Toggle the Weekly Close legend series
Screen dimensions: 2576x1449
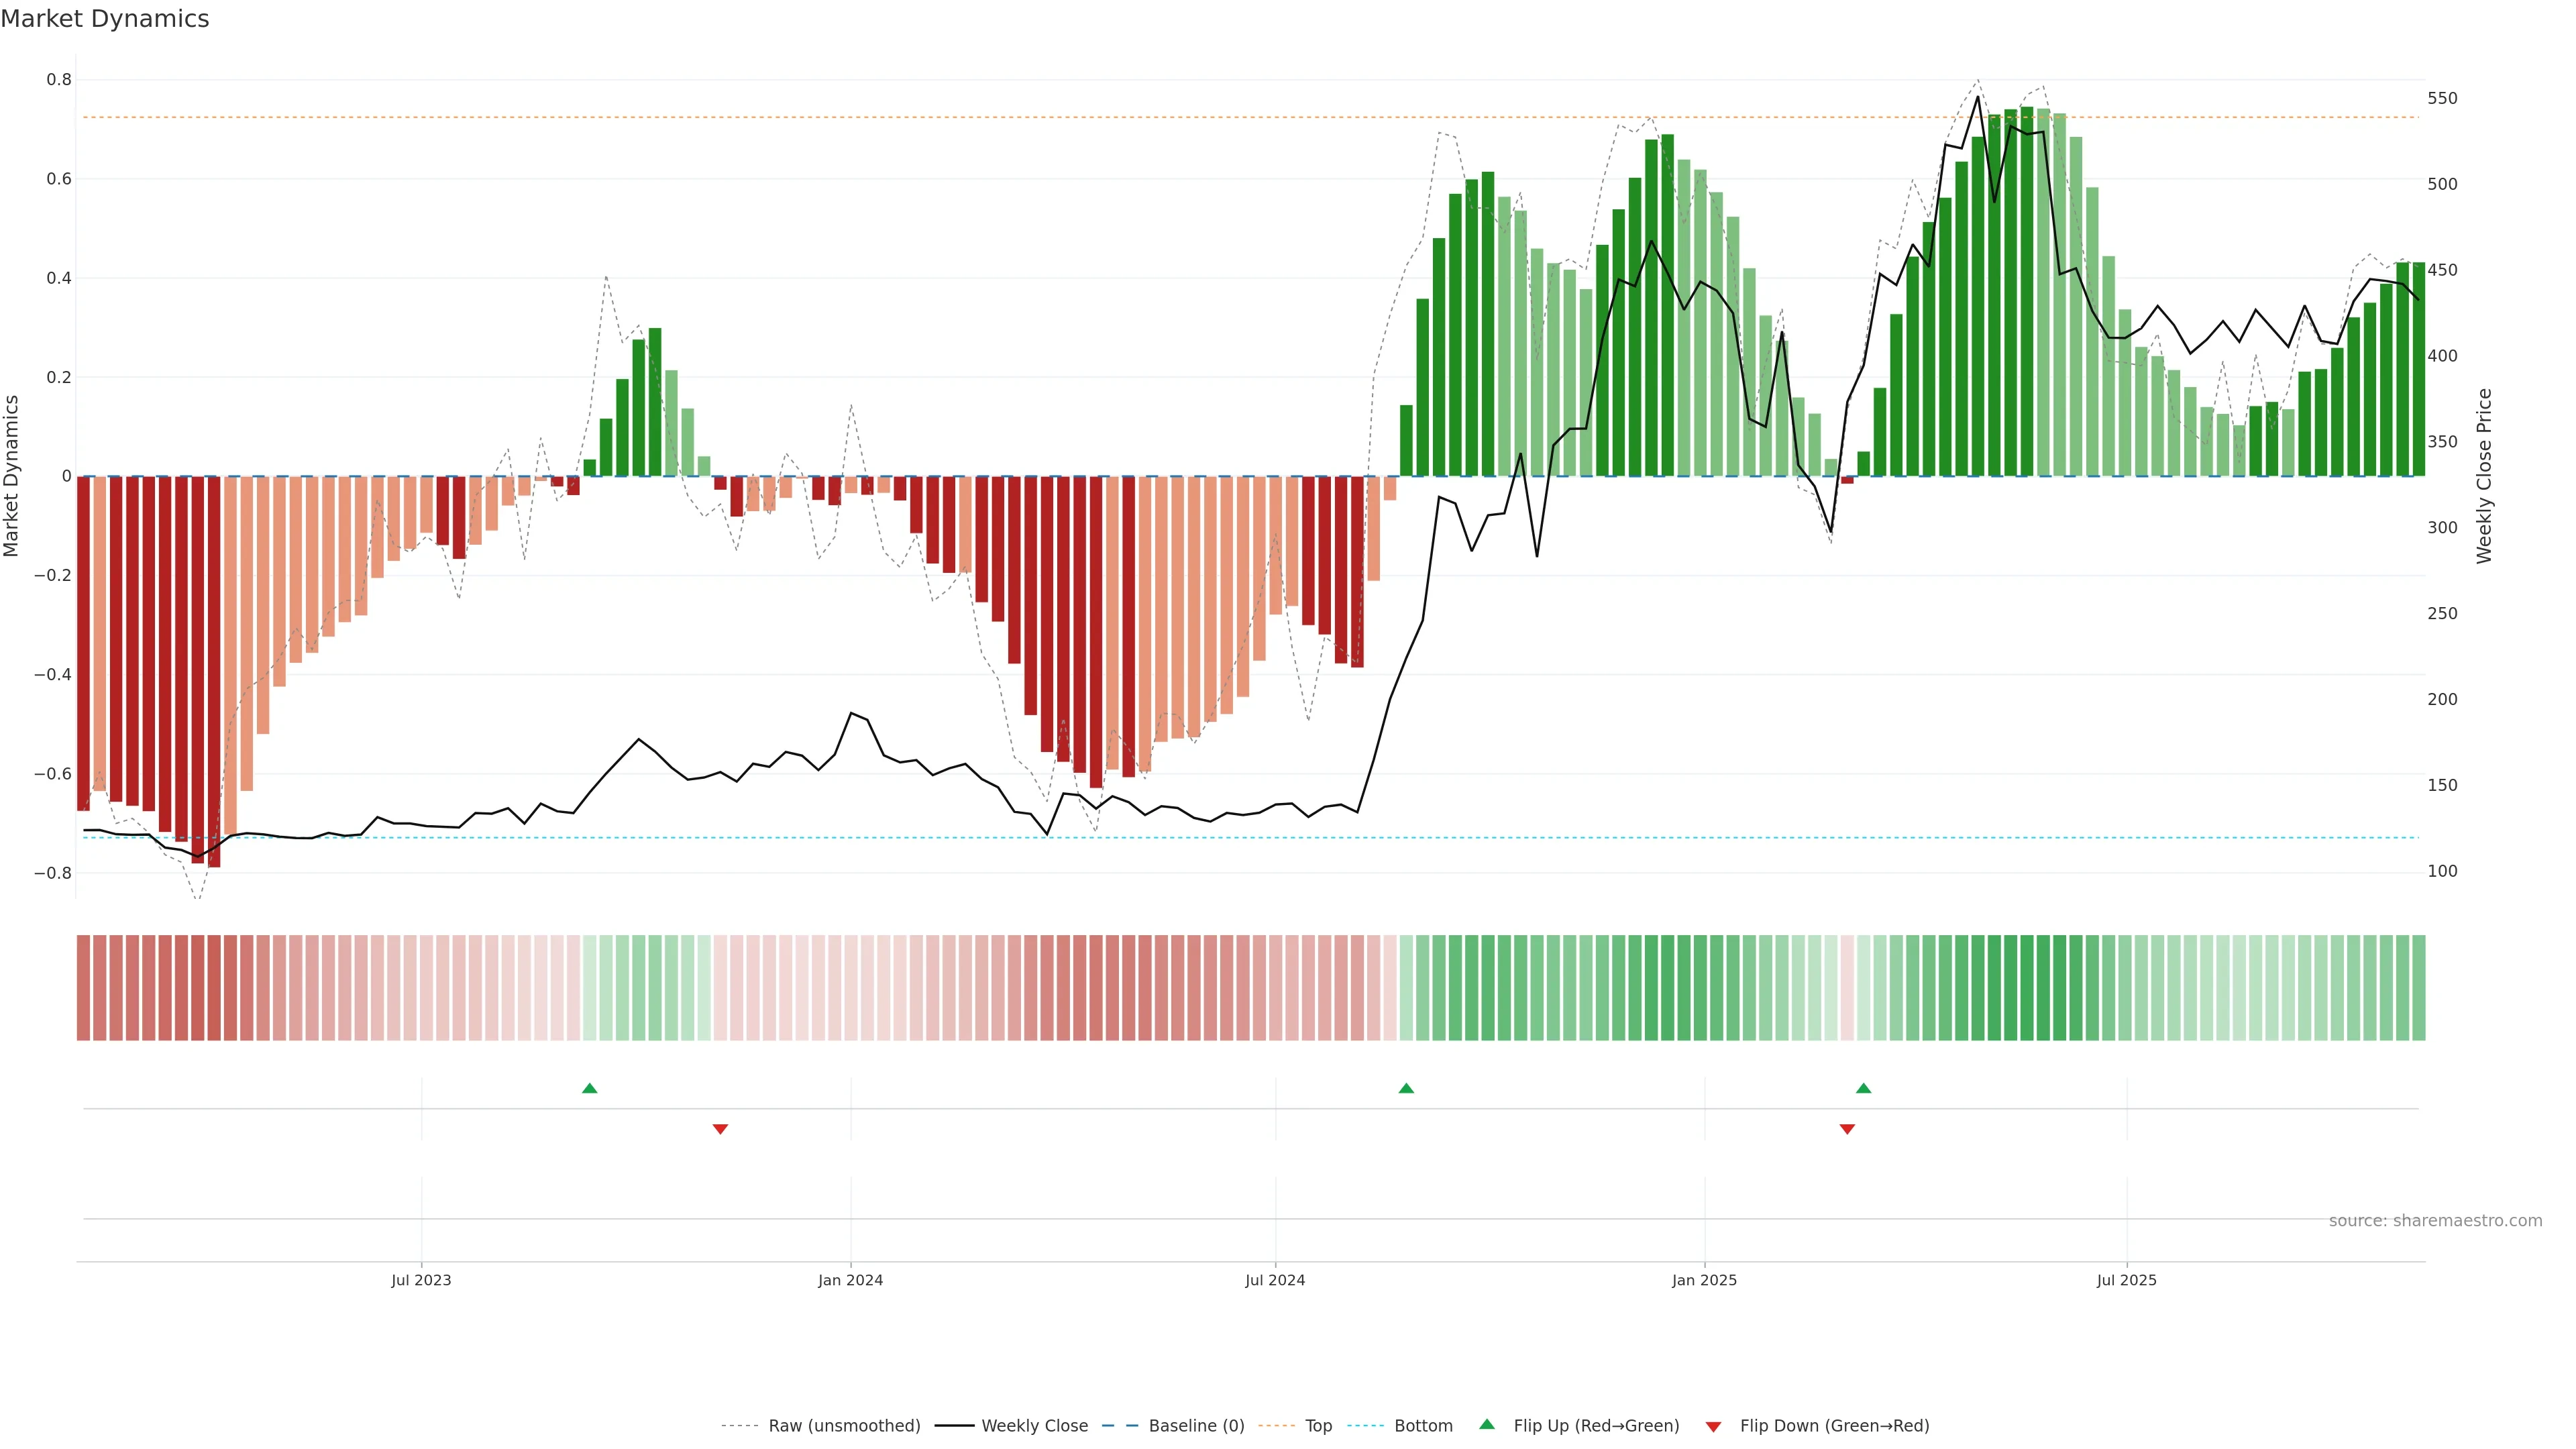click(1034, 1426)
